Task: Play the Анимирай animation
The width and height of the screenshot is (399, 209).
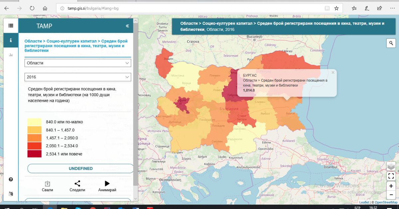Action: tap(107, 186)
